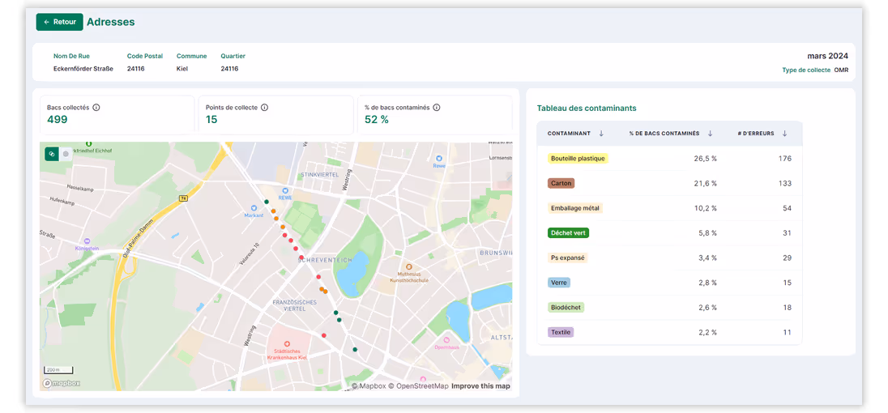The height and width of the screenshot is (413, 888).
Task: Click the Déchet vert green tag
Action: pyautogui.click(x=569, y=232)
